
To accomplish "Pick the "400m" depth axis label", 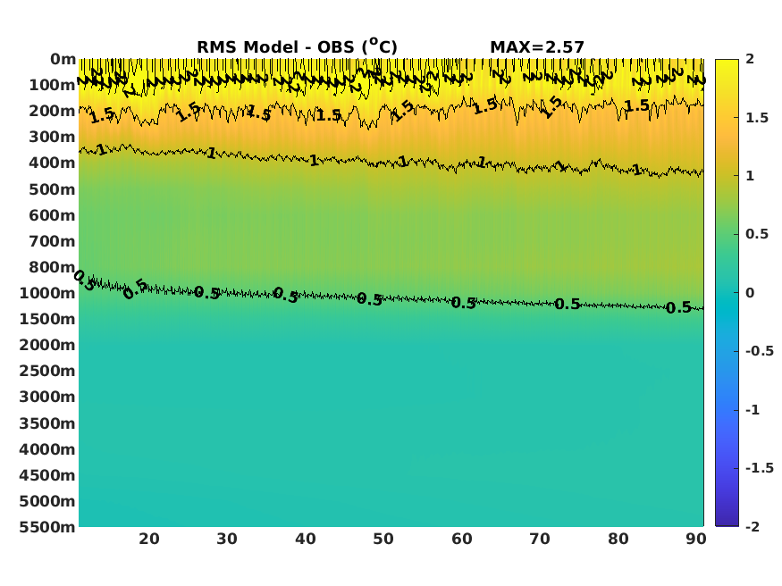I will coord(52,163).
